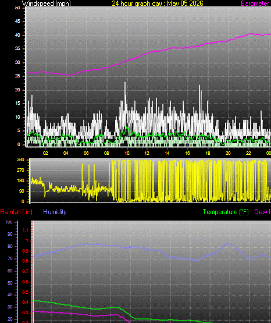Click the "50" value on blue humidity axis

click(10, 283)
